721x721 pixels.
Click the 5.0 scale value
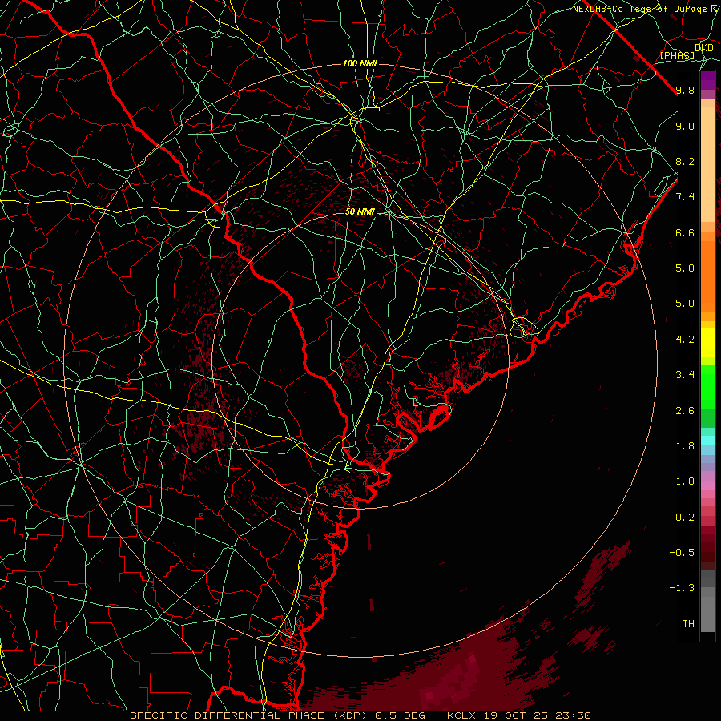coord(685,304)
